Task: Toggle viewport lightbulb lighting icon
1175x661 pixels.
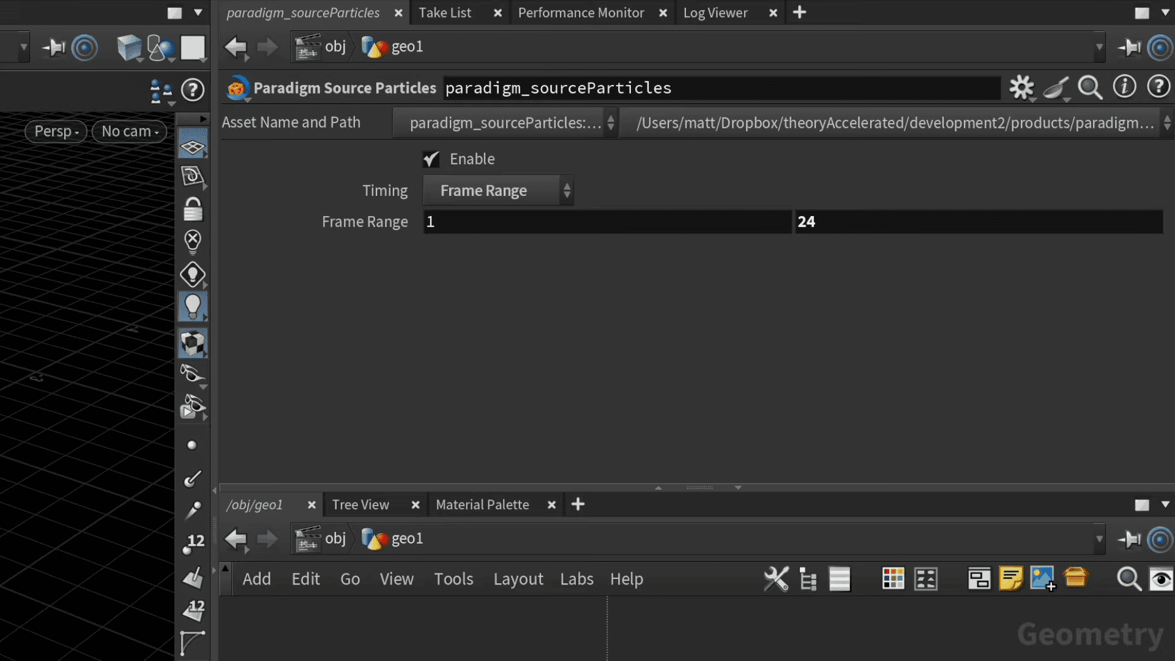Action: [x=193, y=306]
